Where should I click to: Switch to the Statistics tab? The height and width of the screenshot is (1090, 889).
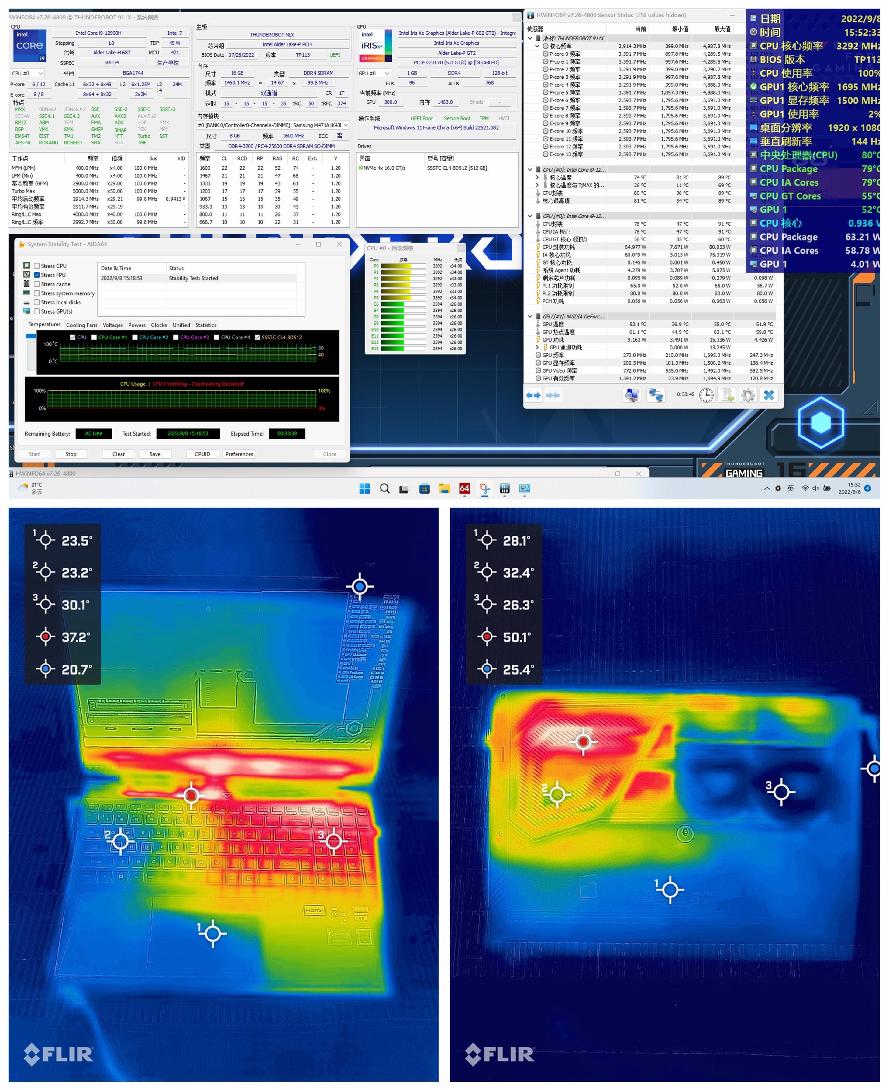pos(205,325)
